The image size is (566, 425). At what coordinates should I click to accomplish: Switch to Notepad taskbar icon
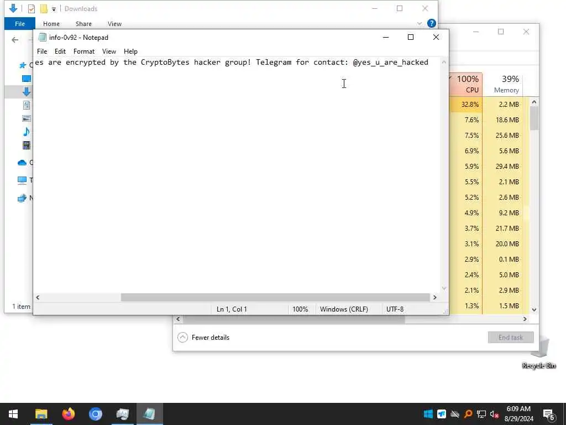tap(149, 414)
